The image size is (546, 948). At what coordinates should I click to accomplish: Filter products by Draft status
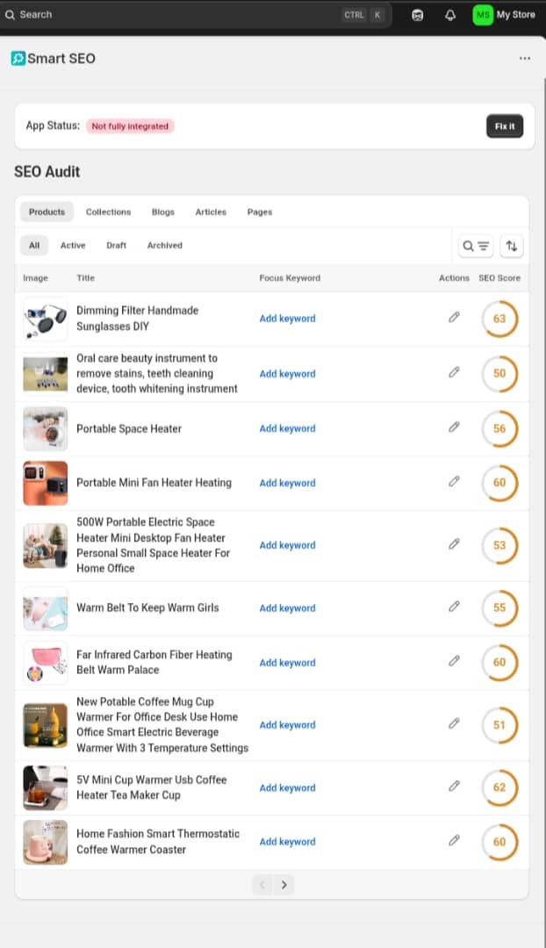coord(116,246)
